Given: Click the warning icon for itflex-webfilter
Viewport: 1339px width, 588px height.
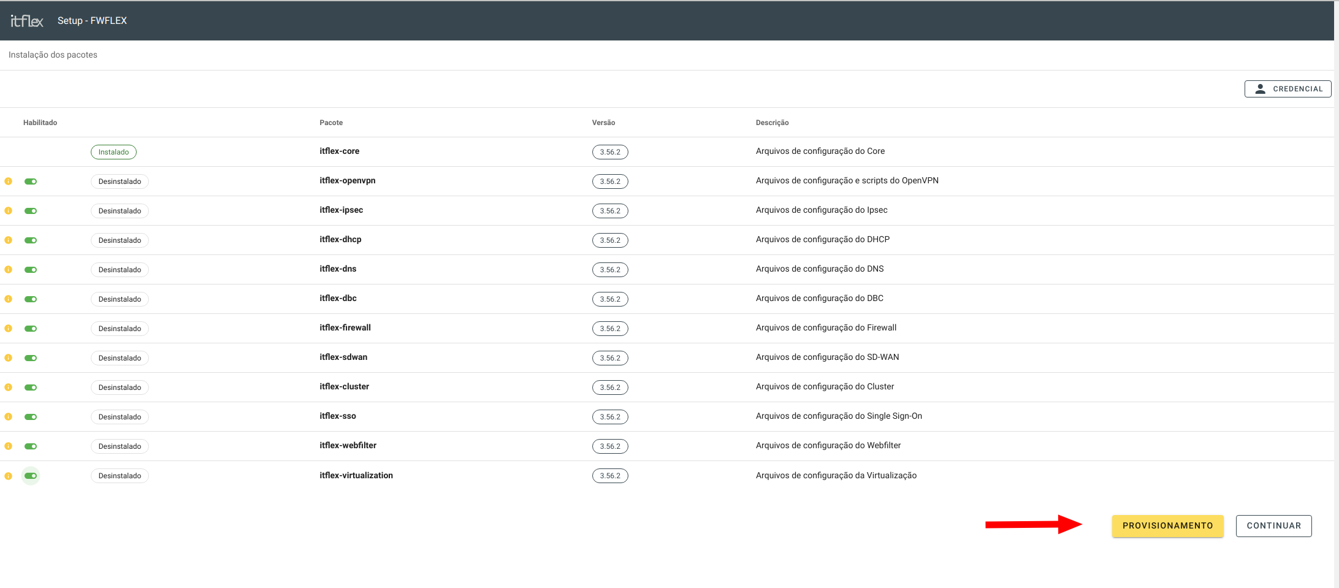Looking at the screenshot, I should point(9,446).
